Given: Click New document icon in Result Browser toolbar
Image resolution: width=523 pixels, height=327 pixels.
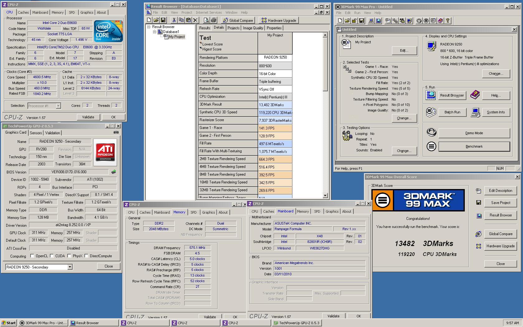Looking at the screenshot, I should (x=149, y=20).
